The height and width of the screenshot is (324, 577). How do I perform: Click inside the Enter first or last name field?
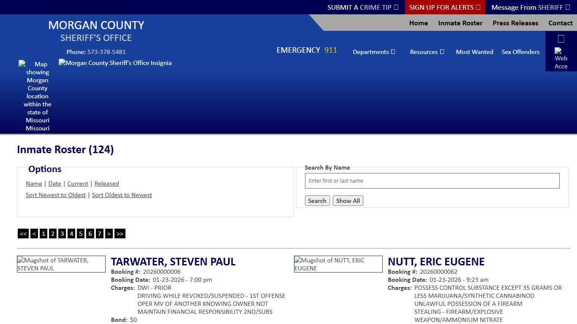(x=432, y=181)
